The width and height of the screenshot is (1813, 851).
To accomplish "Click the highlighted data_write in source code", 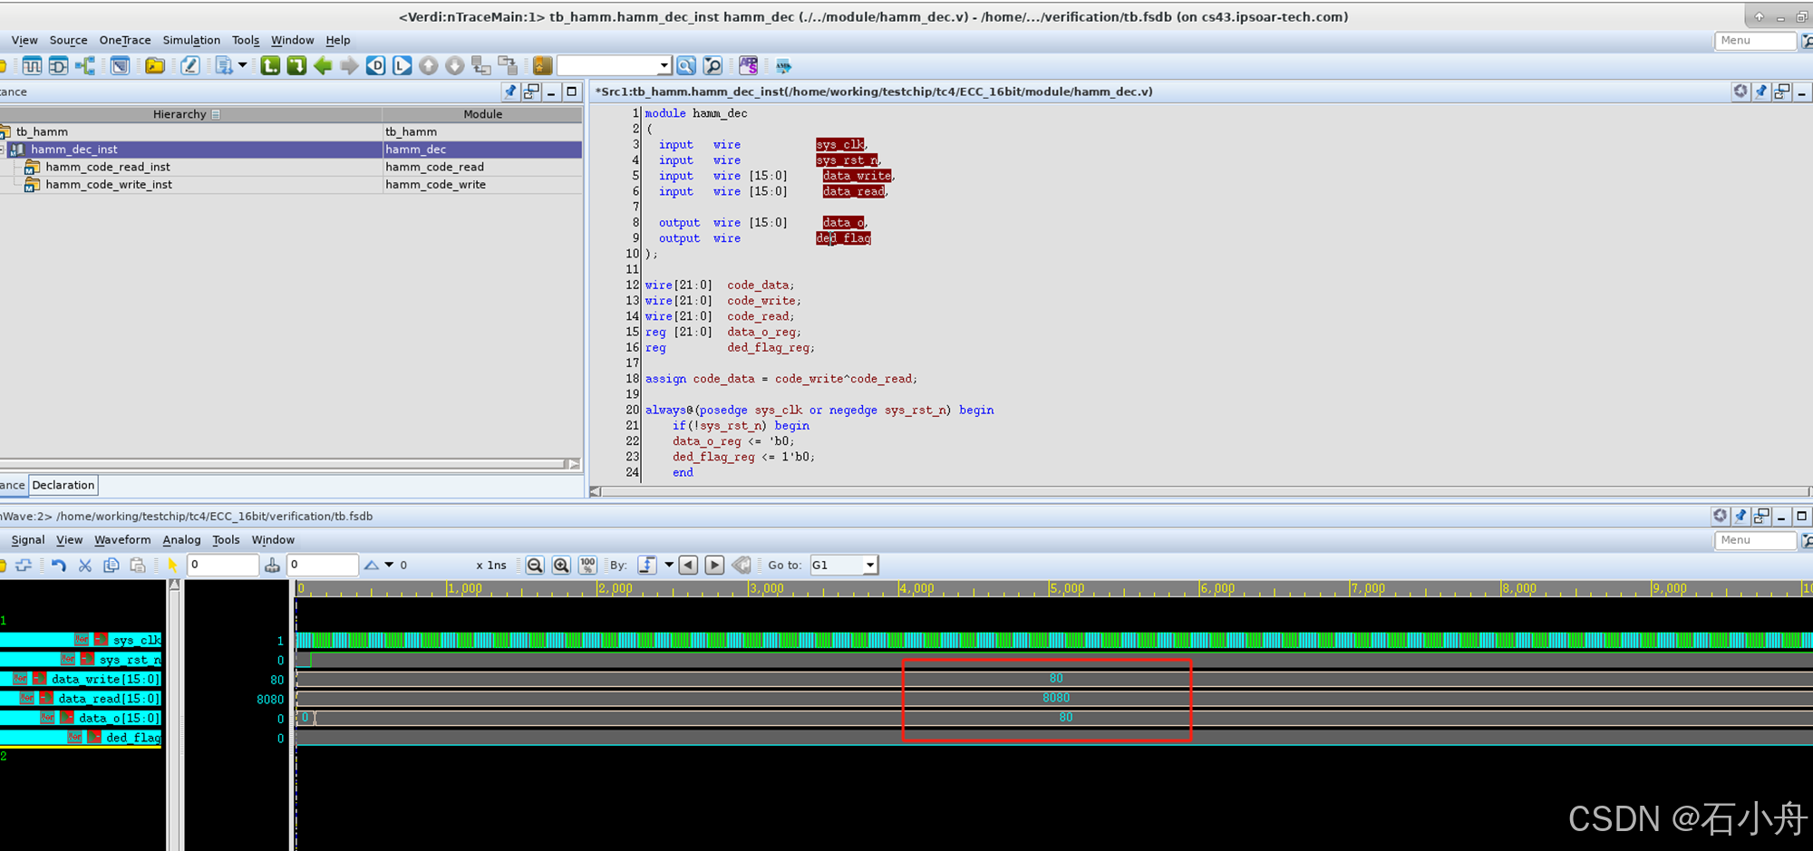I will [858, 176].
